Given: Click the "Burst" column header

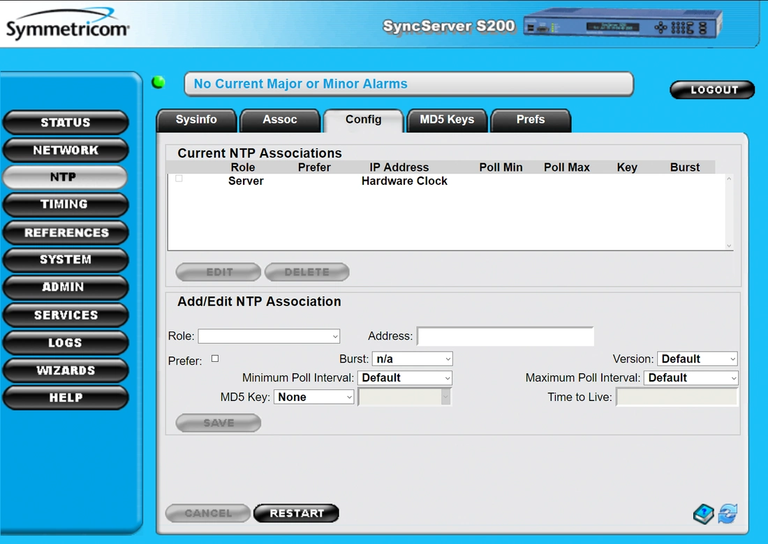Looking at the screenshot, I should coord(685,167).
